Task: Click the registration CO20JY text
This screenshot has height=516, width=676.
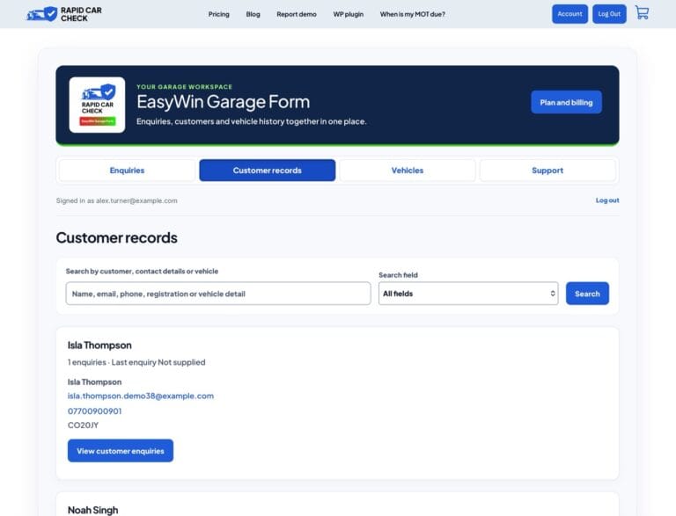Action: tap(84, 425)
